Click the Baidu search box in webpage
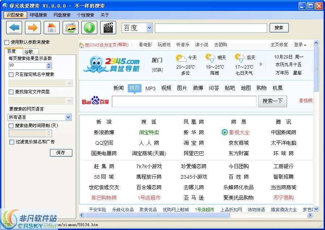Viewport: 325px width, 230px height. point(184,101)
